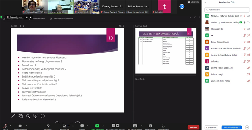Select tutku tut participant tile
This screenshot has width=252, height=130.
[164, 7]
